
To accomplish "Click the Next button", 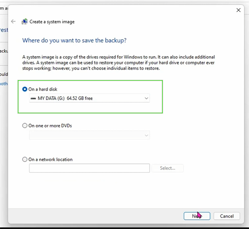I will coord(197,216).
